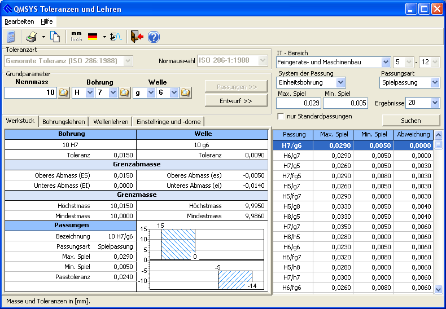
Task: Click the German flag language icon
Action: pos(93,37)
